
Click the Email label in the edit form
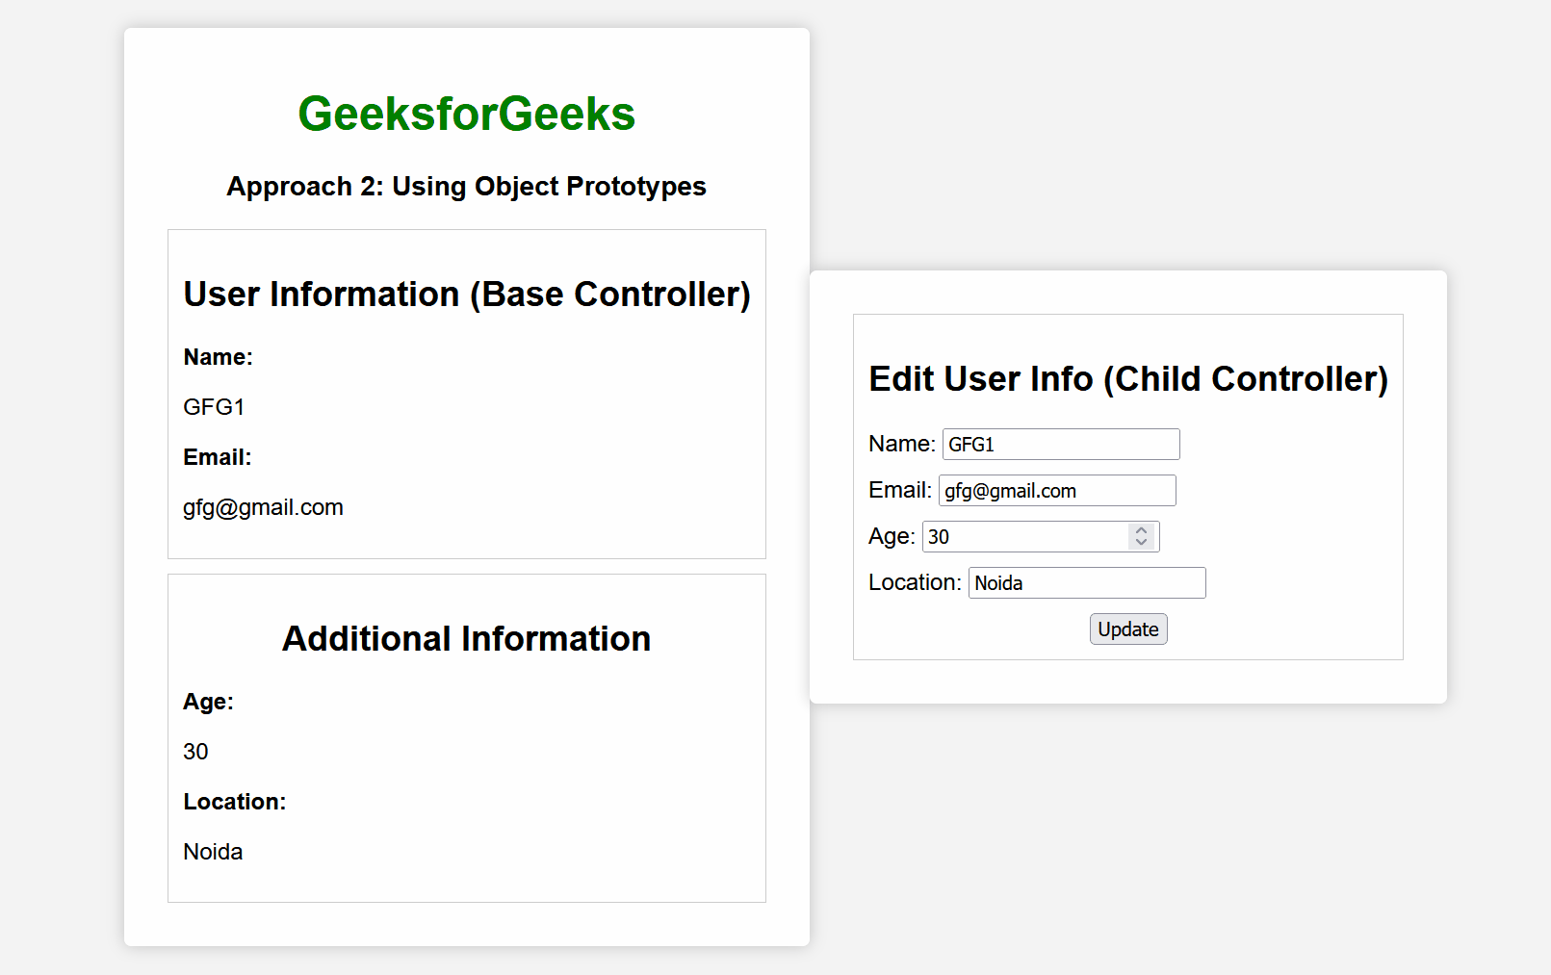[899, 491]
